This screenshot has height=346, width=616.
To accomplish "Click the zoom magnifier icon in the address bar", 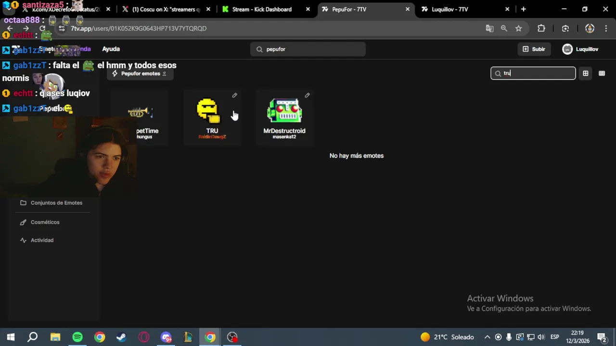I will pos(504,28).
